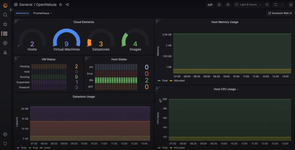
Task: Open the search dashboards icon
Action: click(5, 15)
